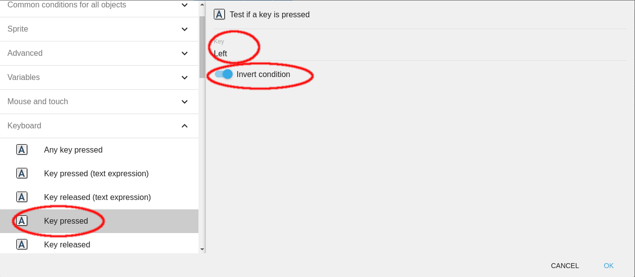
Task: Expand the Sprite conditions category
Action: pyautogui.click(x=185, y=29)
